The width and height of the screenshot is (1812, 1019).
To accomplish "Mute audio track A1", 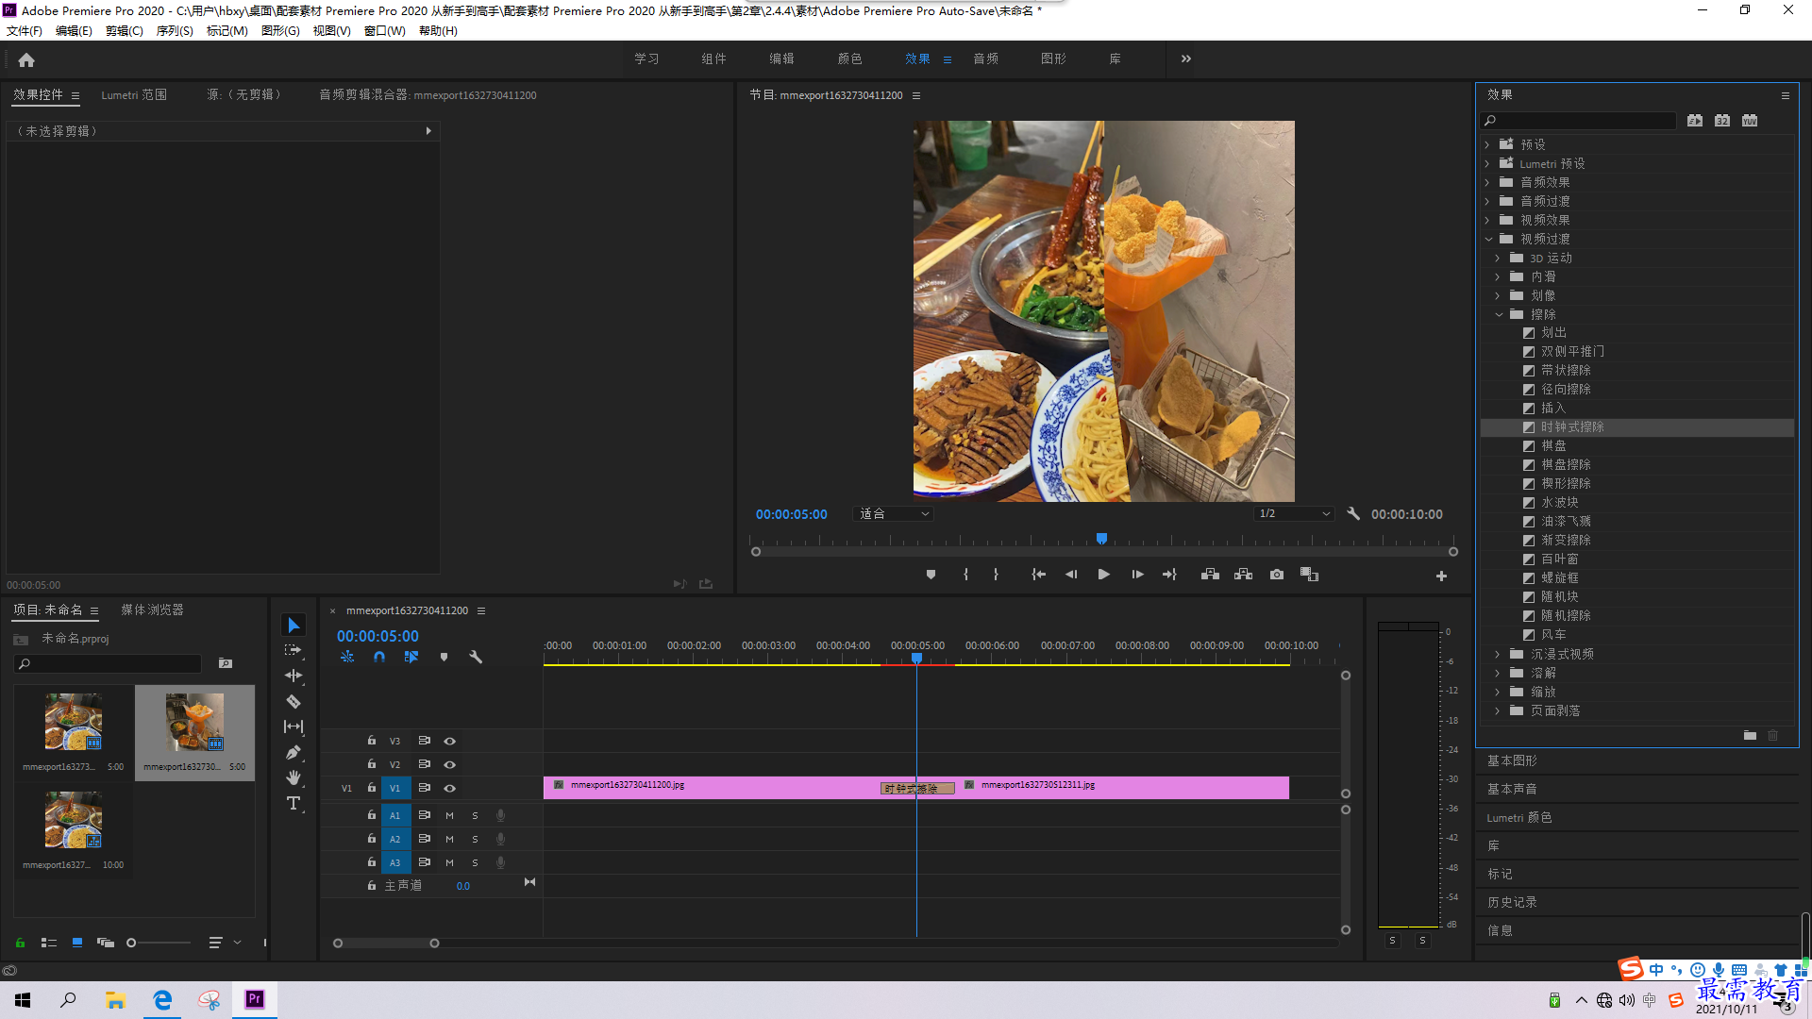I will click(449, 815).
